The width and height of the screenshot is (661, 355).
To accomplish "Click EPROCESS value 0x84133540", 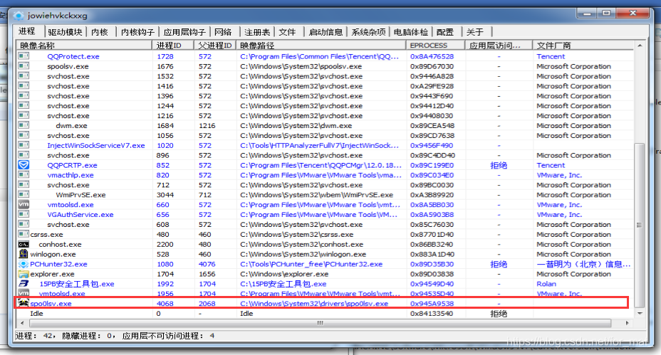I will point(432,313).
